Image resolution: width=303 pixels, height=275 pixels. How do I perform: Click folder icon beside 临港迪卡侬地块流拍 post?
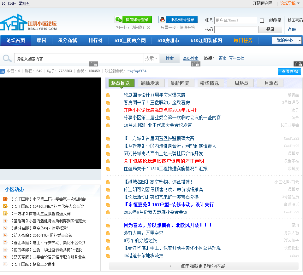108,256
